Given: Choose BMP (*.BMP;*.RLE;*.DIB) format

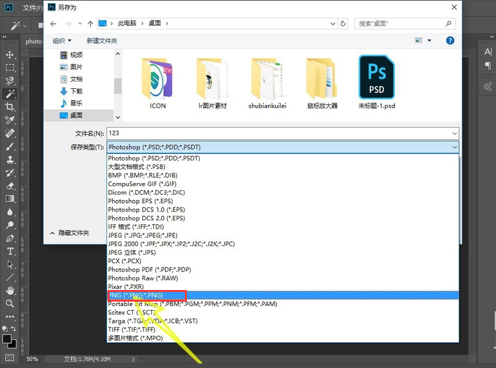Looking at the screenshot, I should [283, 175].
